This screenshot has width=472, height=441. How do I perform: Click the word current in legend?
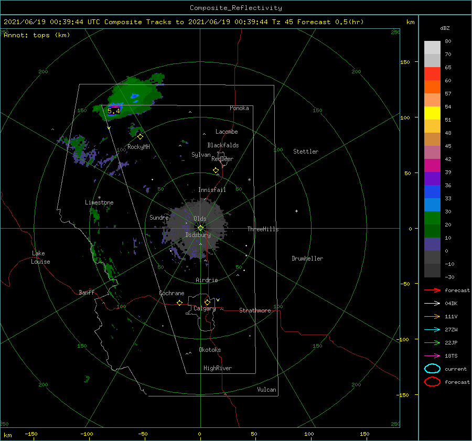pos(456,369)
